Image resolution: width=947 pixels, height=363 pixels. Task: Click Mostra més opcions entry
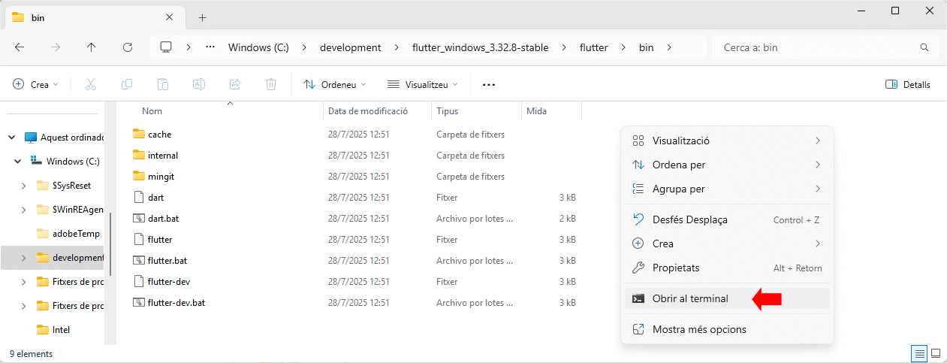coord(698,329)
